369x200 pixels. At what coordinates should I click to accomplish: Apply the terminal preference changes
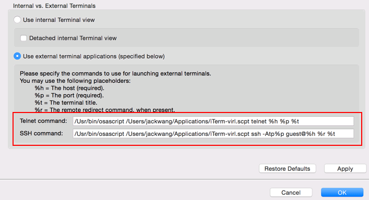(x=345, y=169)
